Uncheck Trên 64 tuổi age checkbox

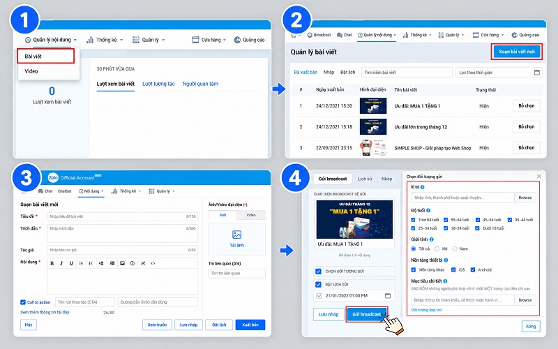413,220
